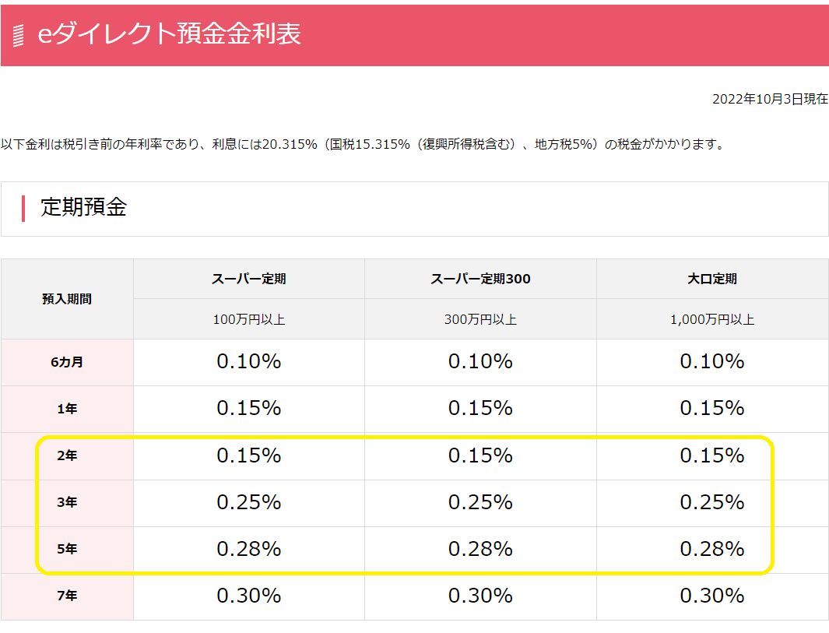Image resolution: width=829 pixels, height=633 pixels.
Task: Click 0.15% in 1年 row under スーパー定期
Action: coord(249,408)
